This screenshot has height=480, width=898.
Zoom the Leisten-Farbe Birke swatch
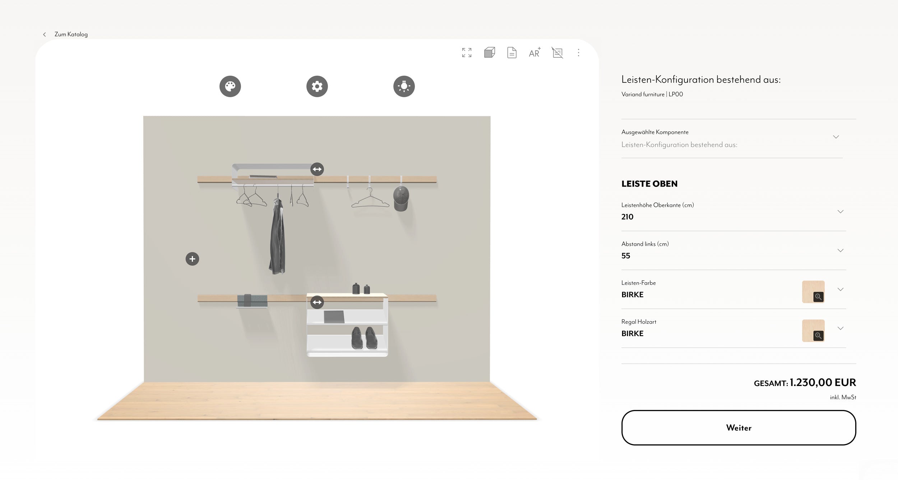818,297
